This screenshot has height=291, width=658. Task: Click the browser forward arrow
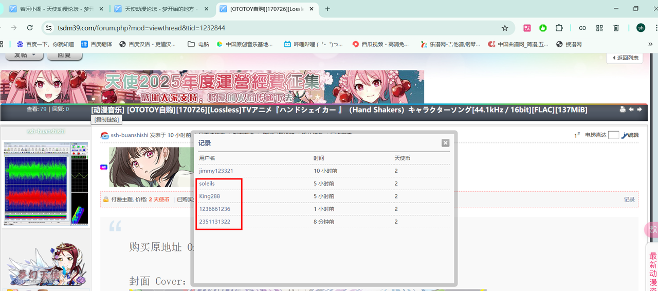pos(14,28)
